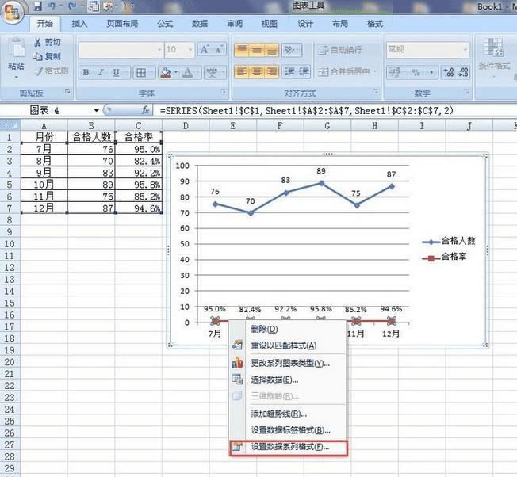The height and width of the screenshot is (477, 517).
Task: Open the font size dropdown
Action: [190, 50]
